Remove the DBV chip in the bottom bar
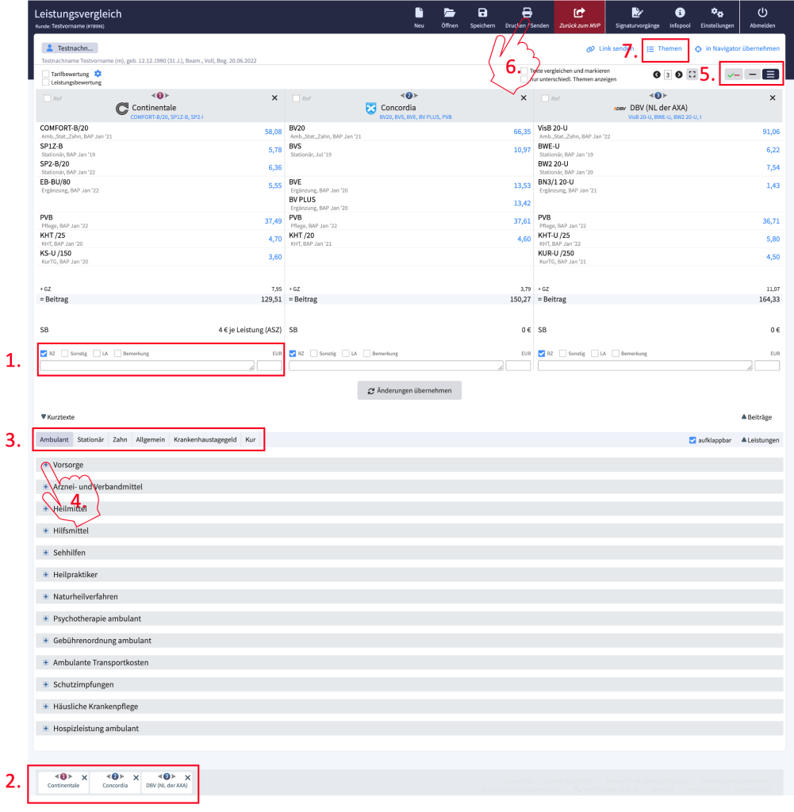The image size is (794, 812). 187,778
